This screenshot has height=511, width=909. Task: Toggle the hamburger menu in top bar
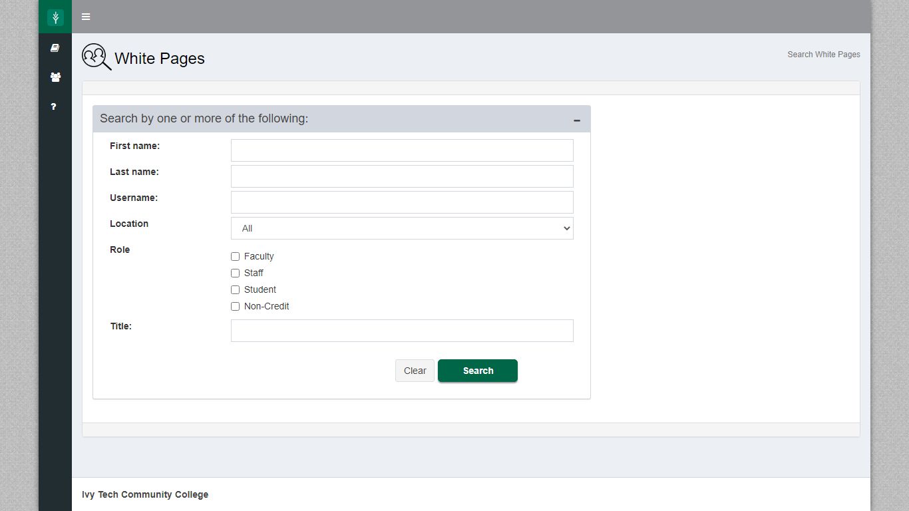coord(86,17)
